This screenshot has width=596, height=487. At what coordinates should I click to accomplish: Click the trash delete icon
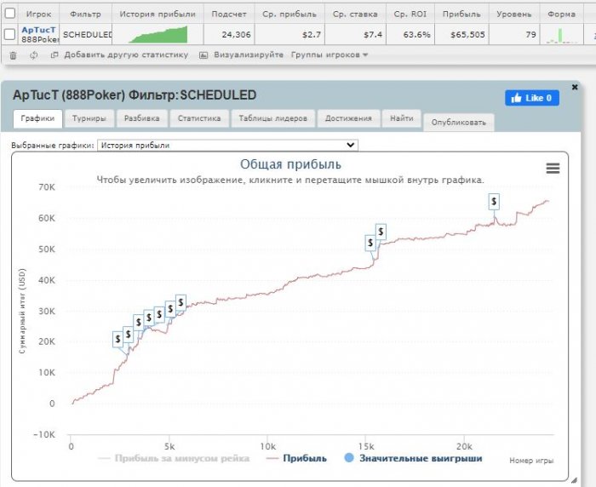[13, 55]
